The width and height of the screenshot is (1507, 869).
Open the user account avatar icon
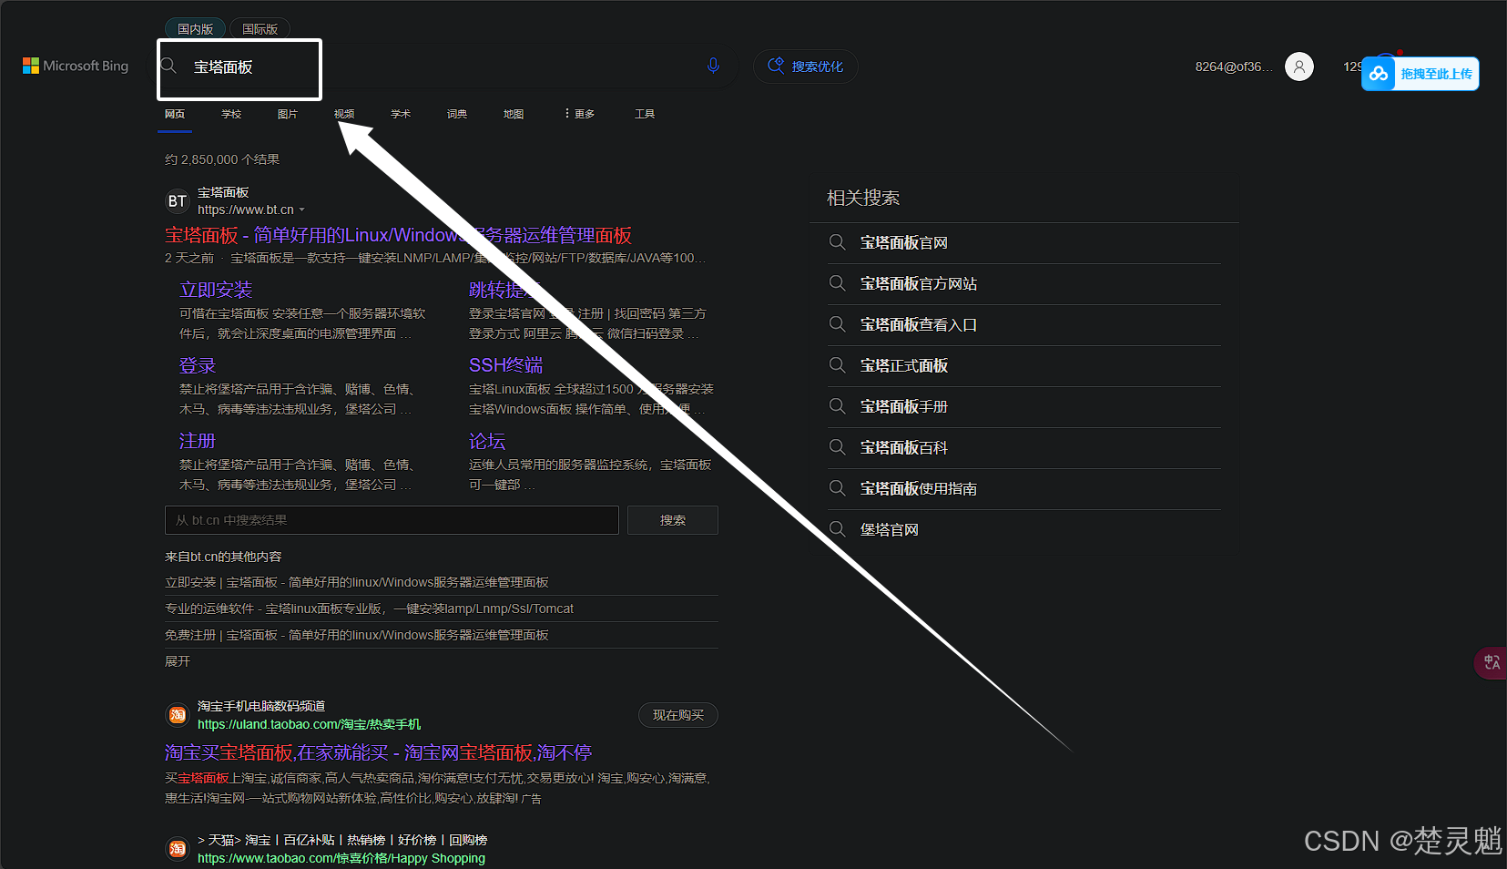[1299, 66]
